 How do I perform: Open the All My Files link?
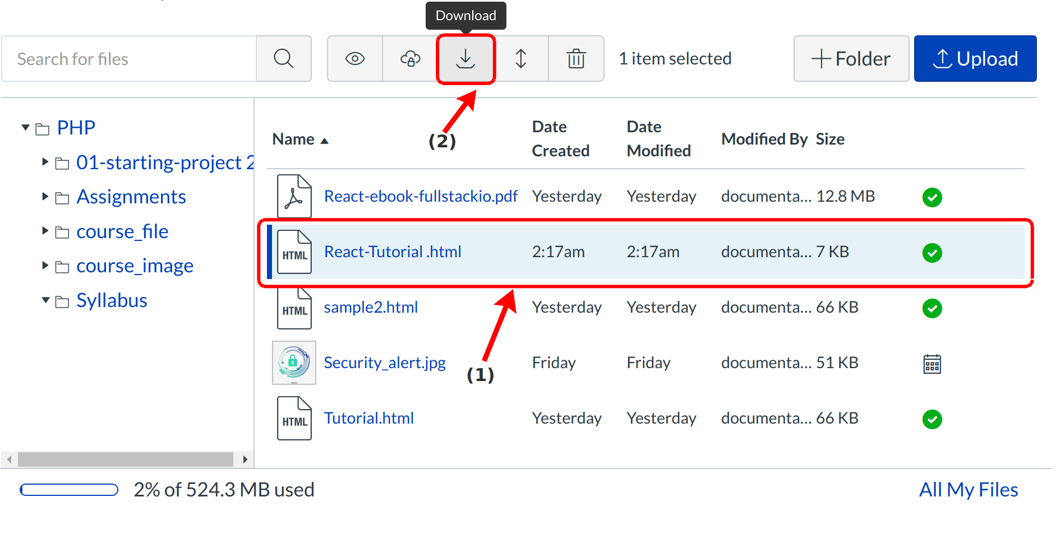tap(968, 490)
